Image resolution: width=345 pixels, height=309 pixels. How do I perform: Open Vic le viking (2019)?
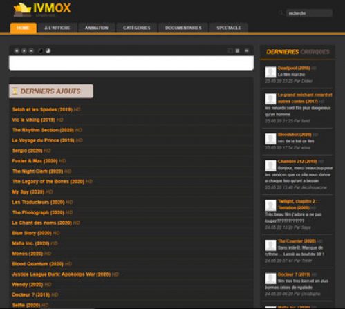[x=33, y=120]
